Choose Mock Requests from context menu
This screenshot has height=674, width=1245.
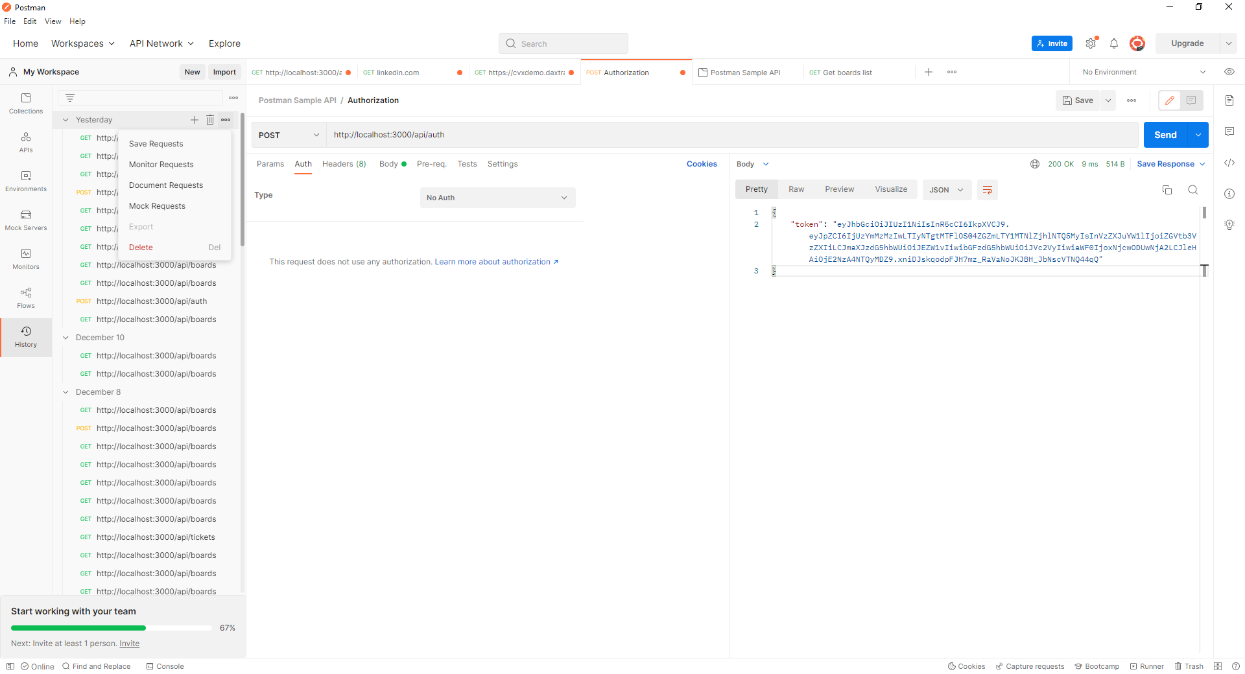pyautogui.click(x=174, y=206)
